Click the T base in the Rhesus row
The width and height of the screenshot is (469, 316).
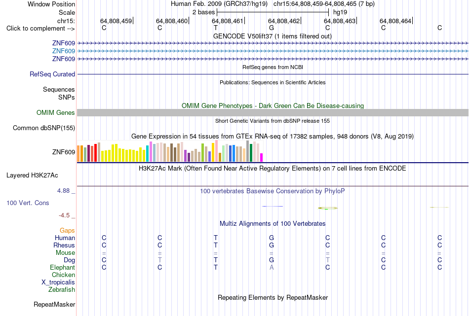point(216,245)
